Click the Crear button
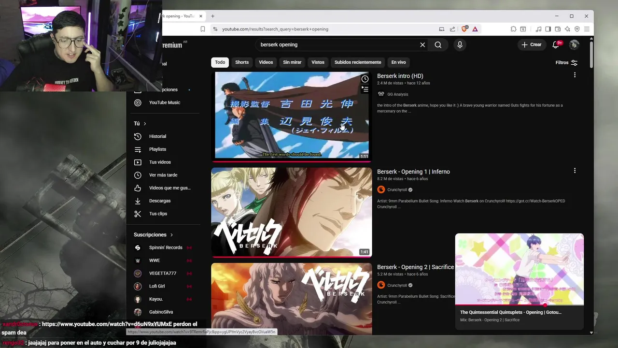This screenshot has width=618, height=348. [532, 44]
